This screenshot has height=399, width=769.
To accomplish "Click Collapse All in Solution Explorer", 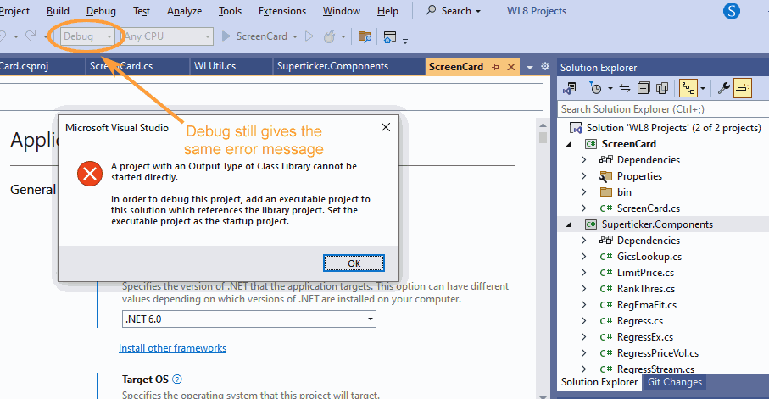I will click(644, 89).
